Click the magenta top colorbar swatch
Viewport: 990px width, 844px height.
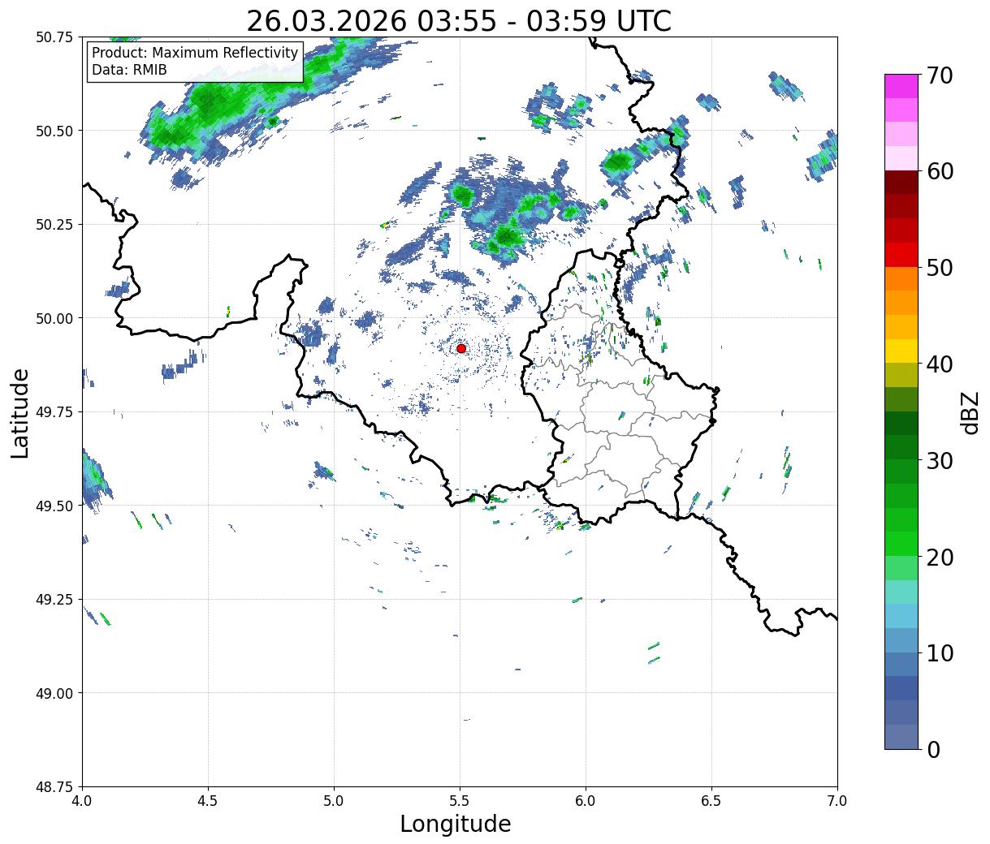point(901,86)
